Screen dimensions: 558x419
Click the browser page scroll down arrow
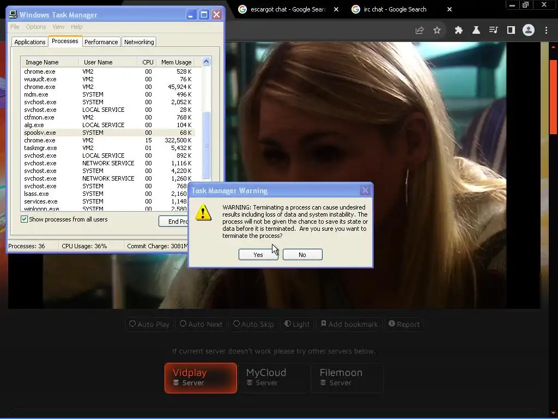point(554,414)
